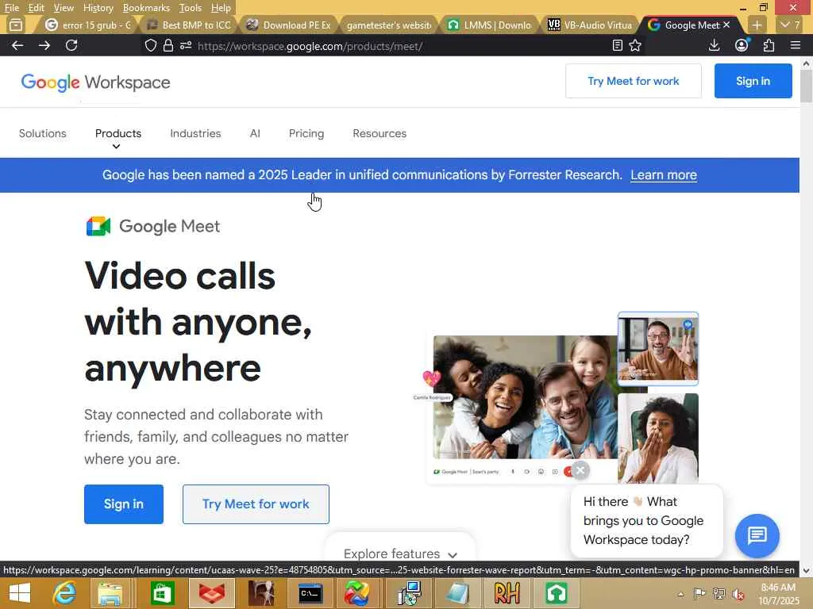Open the shield tracking protection icon
The width and height of the screenshot is (813, 609).
[150, 45]
